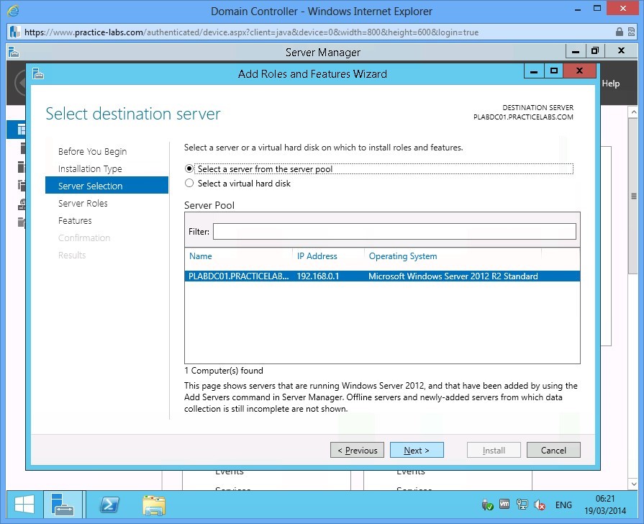The image size is (644, 524).
Task: Sort servers by IP Address column
Action: click(317, 256)
